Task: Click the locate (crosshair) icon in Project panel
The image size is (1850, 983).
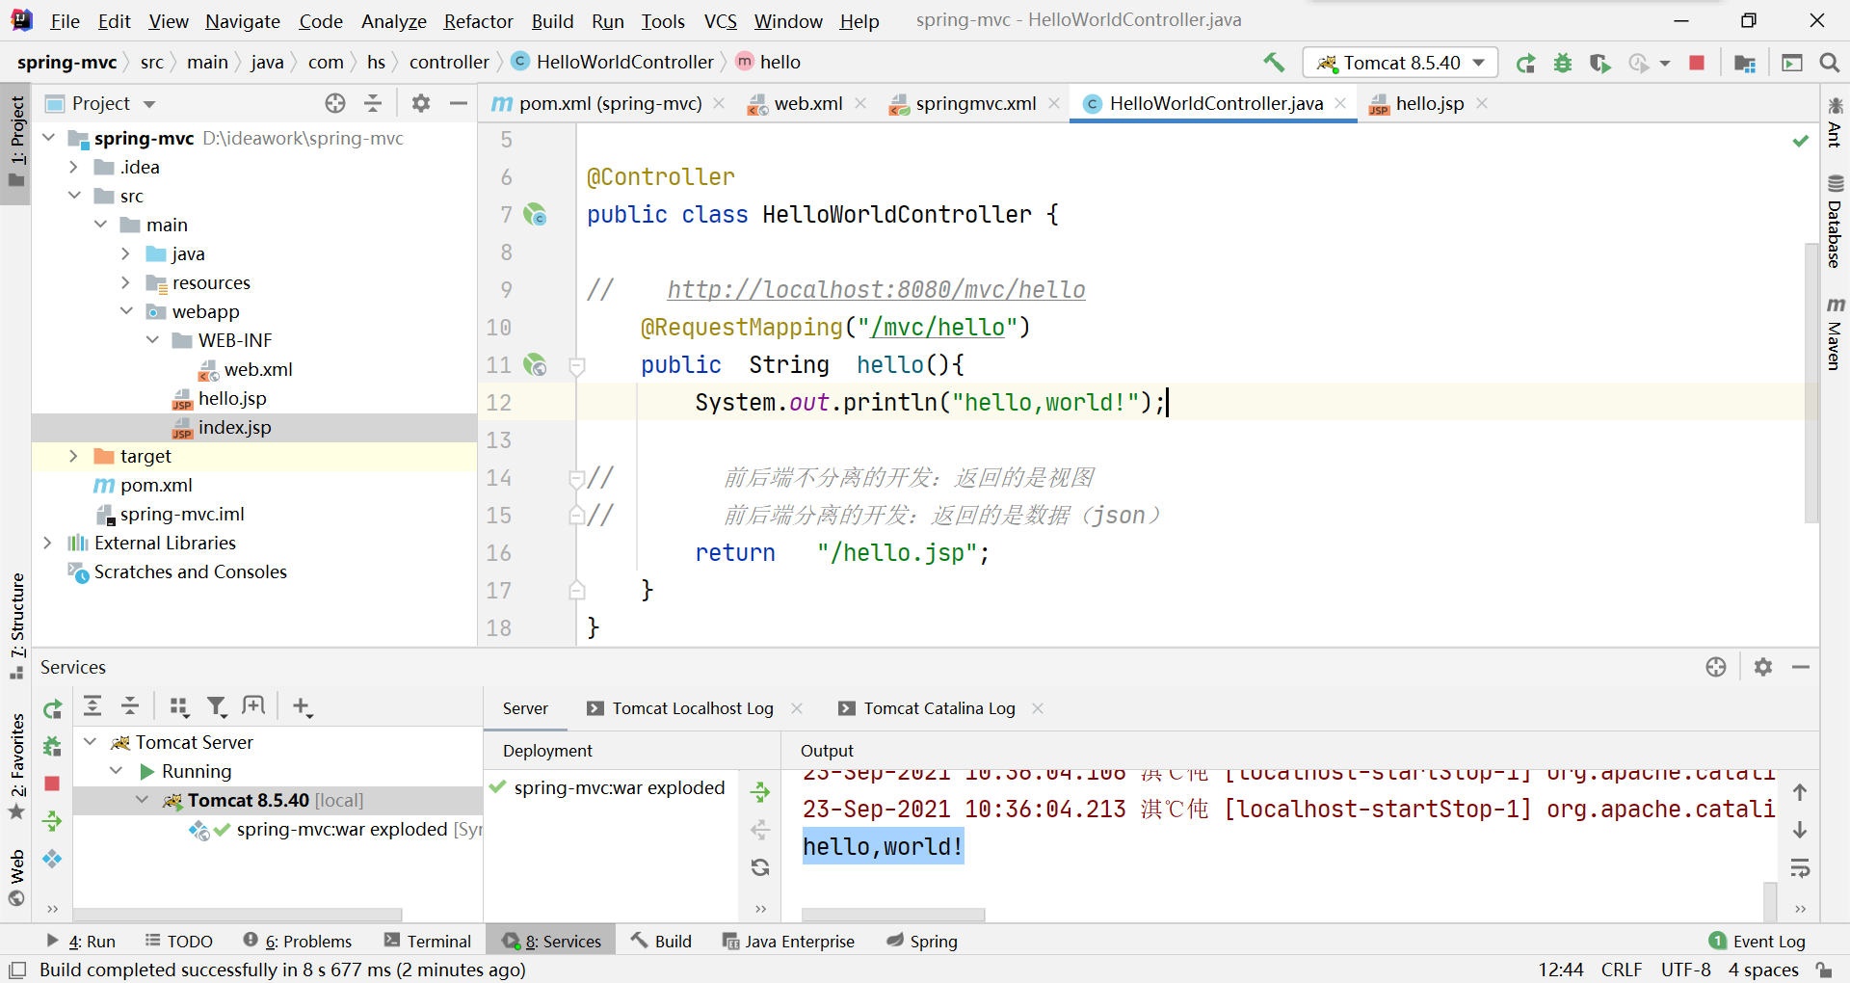Action: [x=335, y=103]
